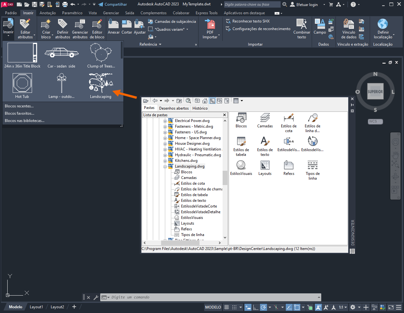This screenshot has width=404, height=313.
Task: Toggle annotation visibility in status bar
Action: tap(318, 307)
